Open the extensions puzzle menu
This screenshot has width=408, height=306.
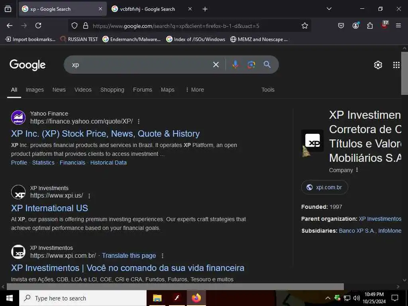pos(370,25)
